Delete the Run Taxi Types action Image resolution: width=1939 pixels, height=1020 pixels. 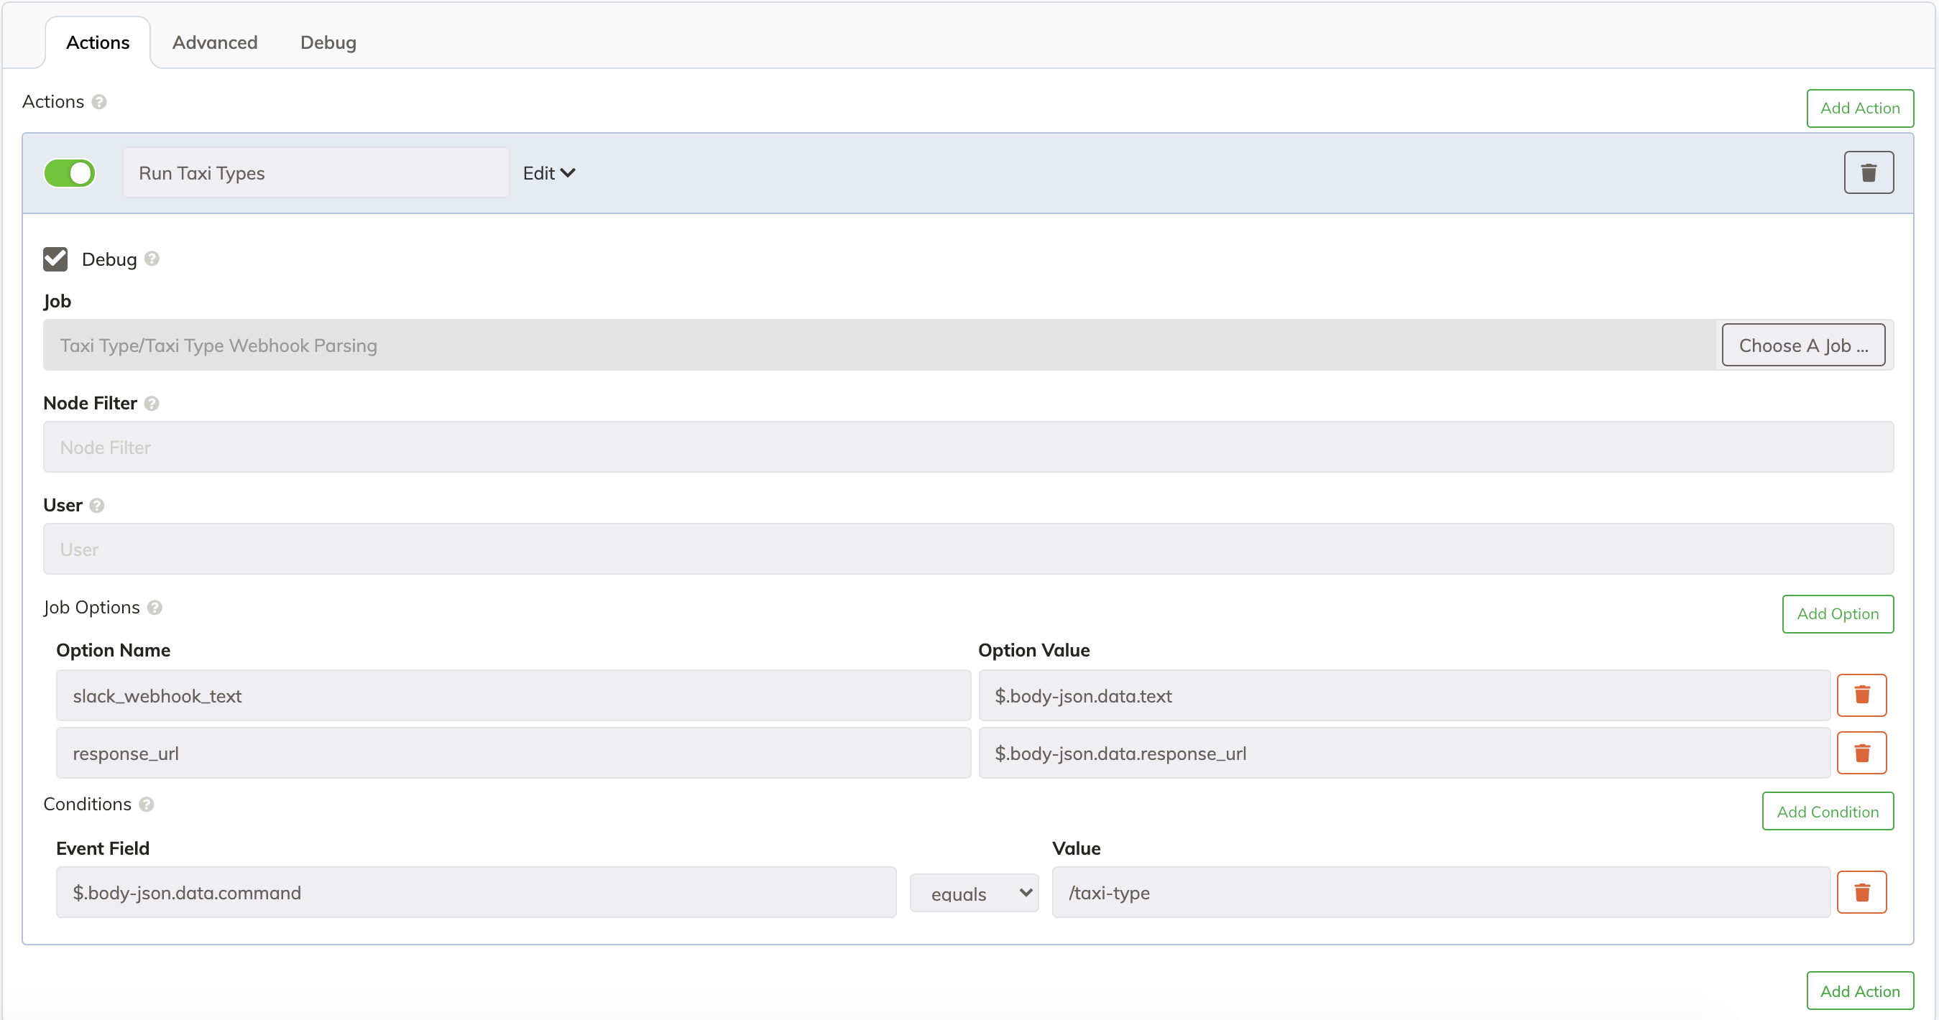click(x=1869, y=172)
